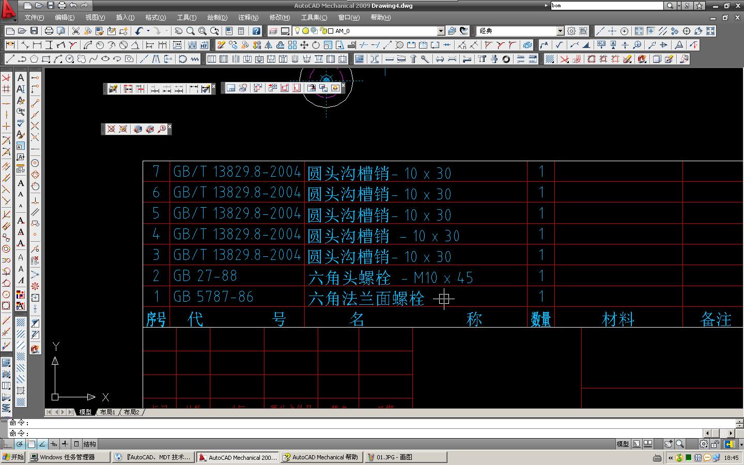Viewport: 744px width, 465px height.
Task: Expand the InfoCenter search options arrow
Action: (x=679, y=6)
